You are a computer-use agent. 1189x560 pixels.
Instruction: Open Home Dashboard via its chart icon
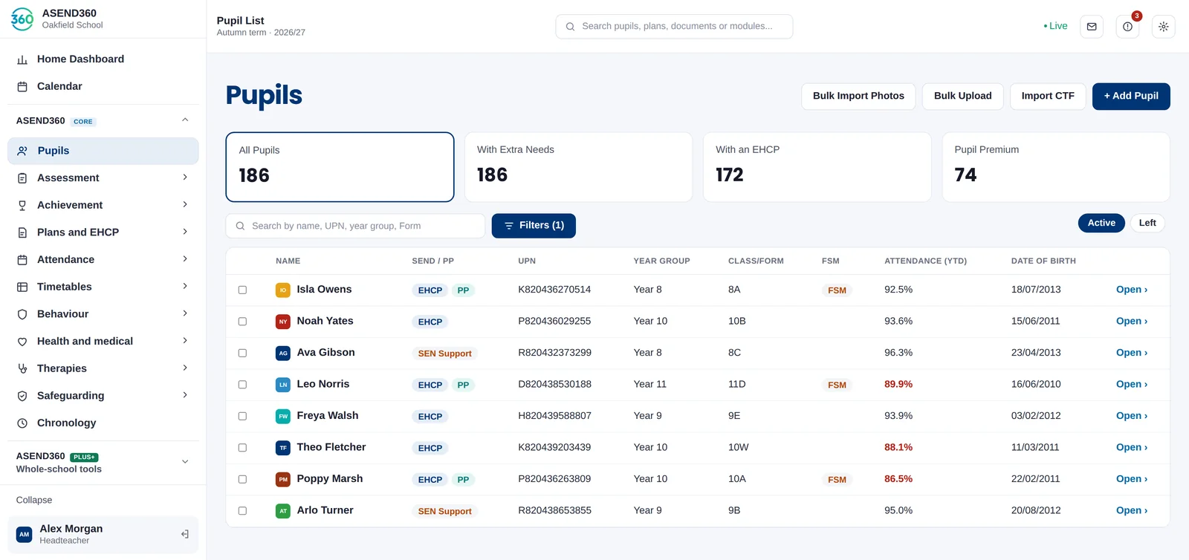coord(22,59)
